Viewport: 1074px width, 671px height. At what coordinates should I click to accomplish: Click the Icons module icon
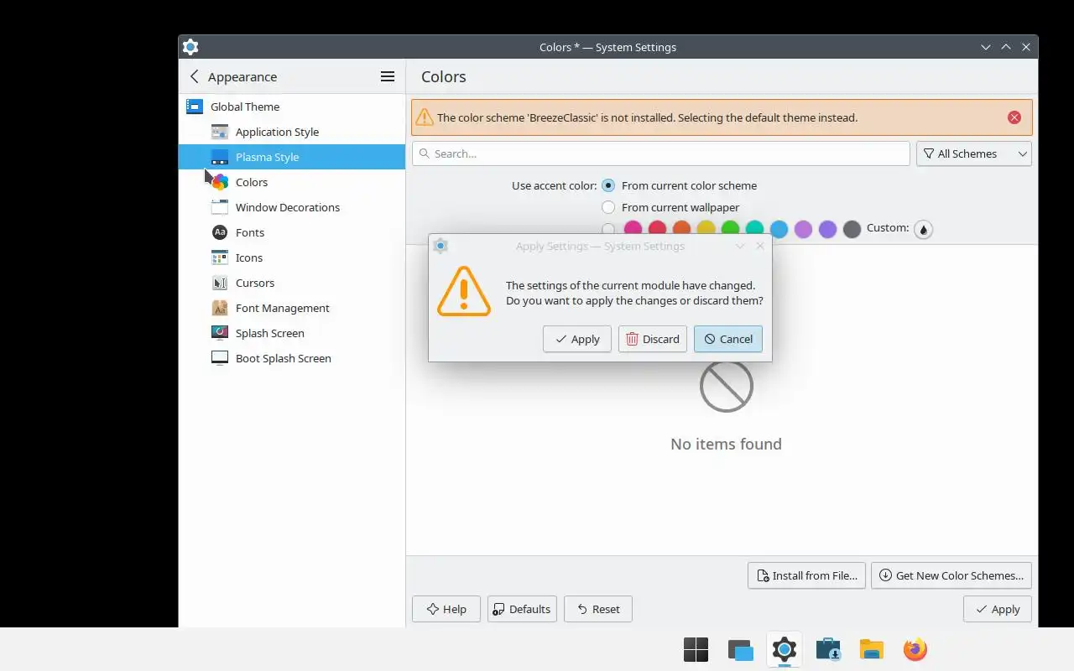pos(220,257)
